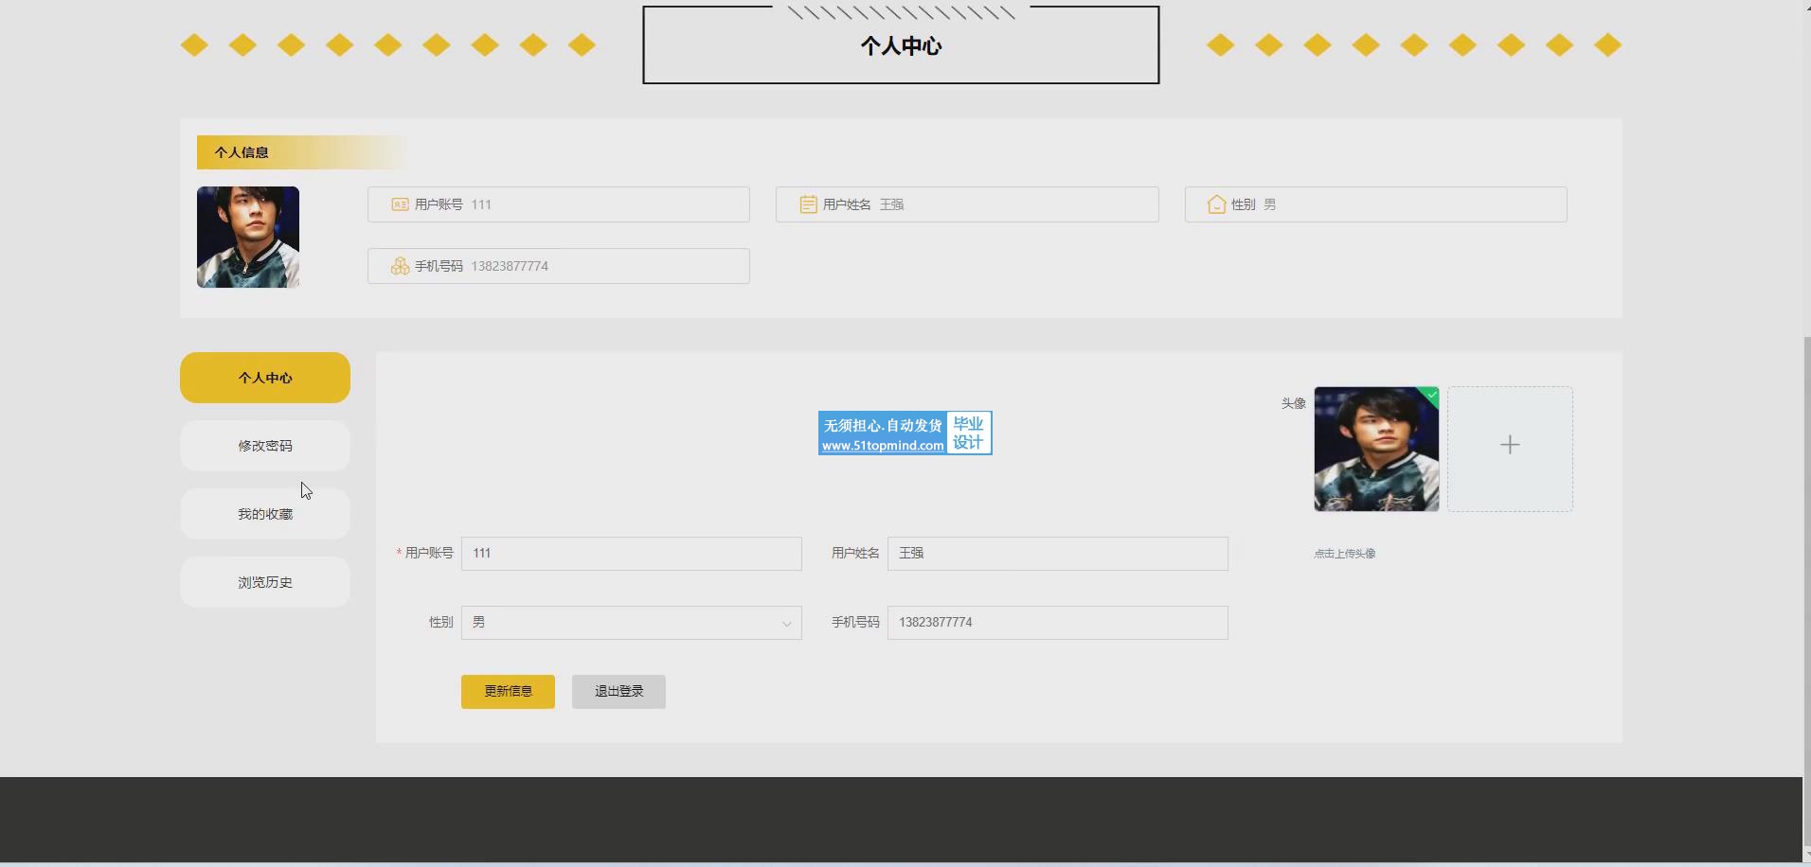This screenshot has width=1811, height=867.
Task: Click the 手机号码 13823877774 display field
Action: (559, 266)
